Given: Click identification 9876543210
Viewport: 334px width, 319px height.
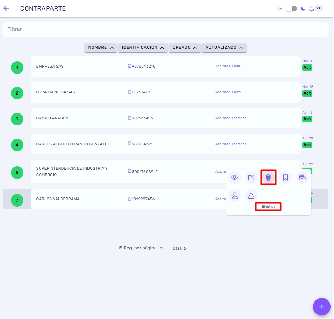Looking at the screenshot, I should click(144, 66).
